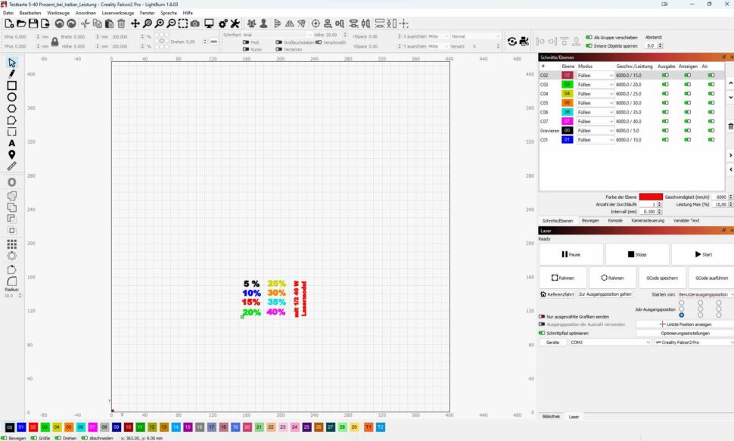This screenshot has height=441, width=734.
Task: Click the Stopp button
Action: tap(637, 254)
